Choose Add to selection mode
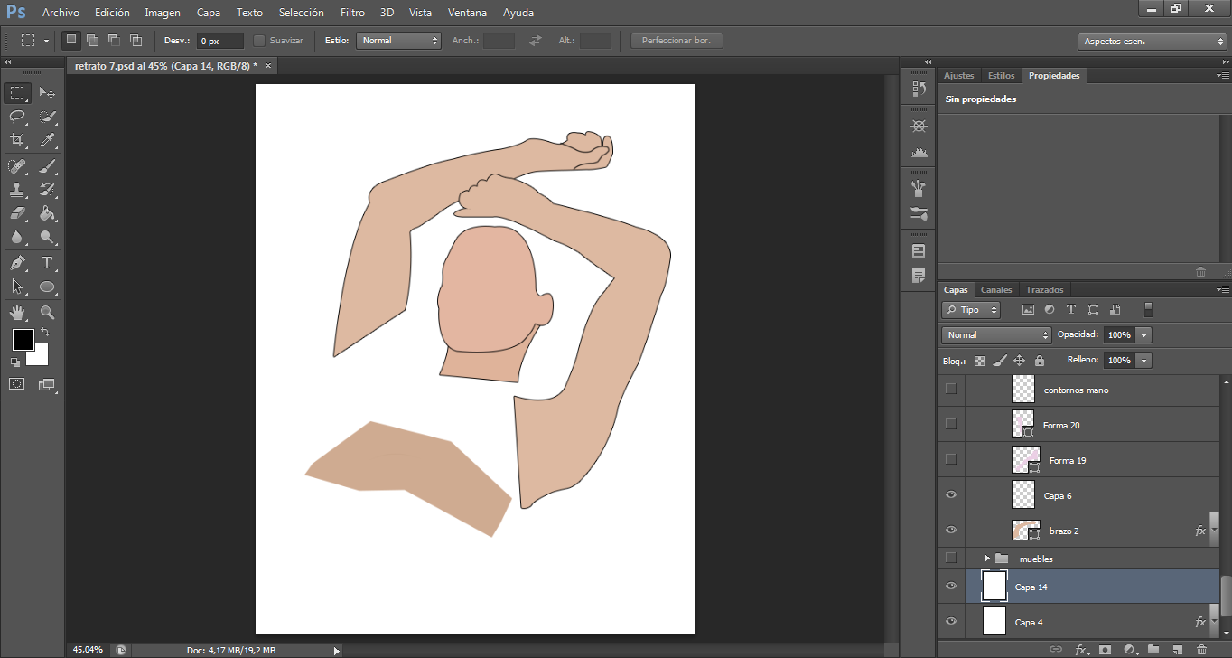Screen dimensions: 1232x658 coord(92,41)
